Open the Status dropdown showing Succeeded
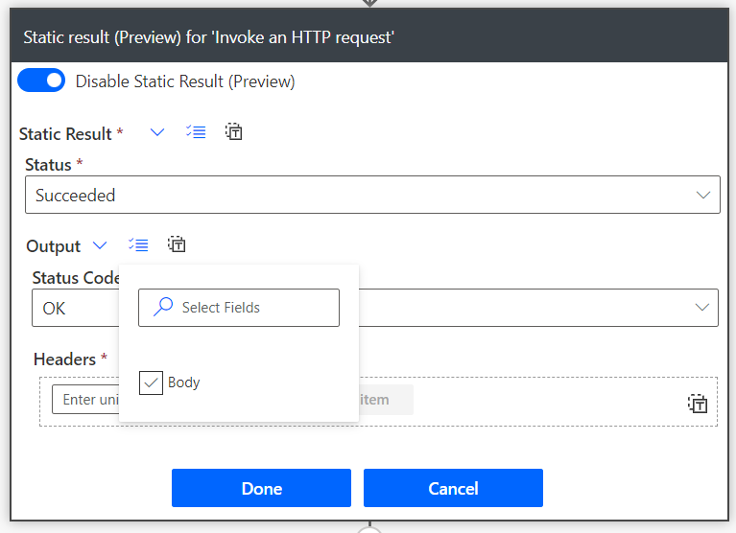 tap(371, 196)
